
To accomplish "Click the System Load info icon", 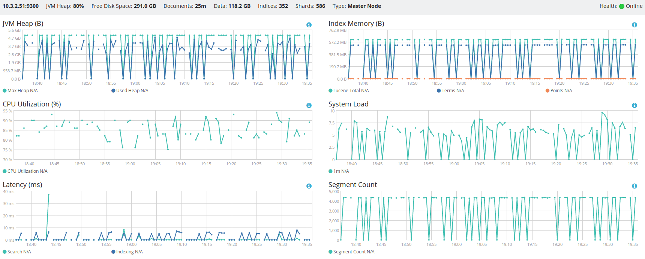I will point(634,105).
